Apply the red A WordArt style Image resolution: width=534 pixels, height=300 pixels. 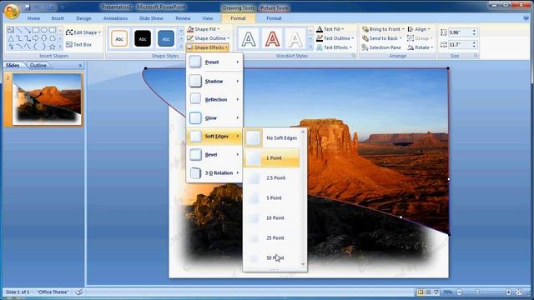[272, 39]
